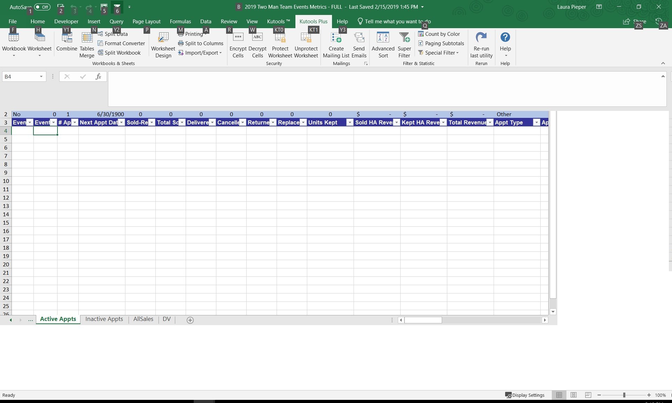Click Display Settings in status bar
The image size is (672, 403).
point(525,395)
